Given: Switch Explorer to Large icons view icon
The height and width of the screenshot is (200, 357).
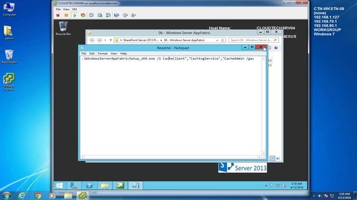Looking at the screenshot, I should click(278, 158).
